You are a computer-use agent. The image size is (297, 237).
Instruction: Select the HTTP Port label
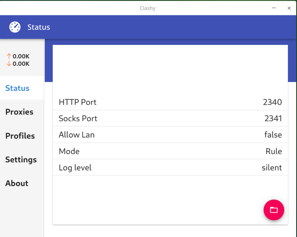tap(78, 102)
